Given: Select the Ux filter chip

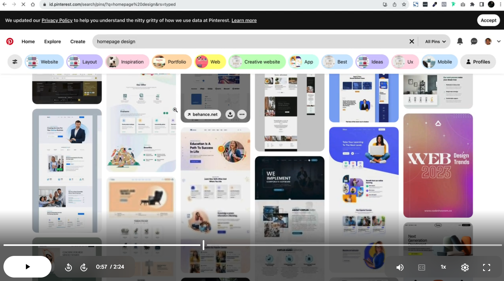Looking at the screenshot, I should 405,62.
